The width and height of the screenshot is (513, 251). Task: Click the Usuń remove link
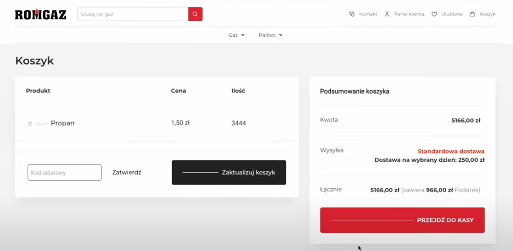[41, 124]
